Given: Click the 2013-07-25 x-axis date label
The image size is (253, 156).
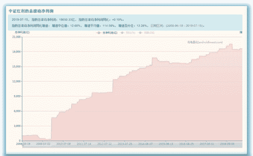Looking at the screenshot, I should tap(125, 144).
